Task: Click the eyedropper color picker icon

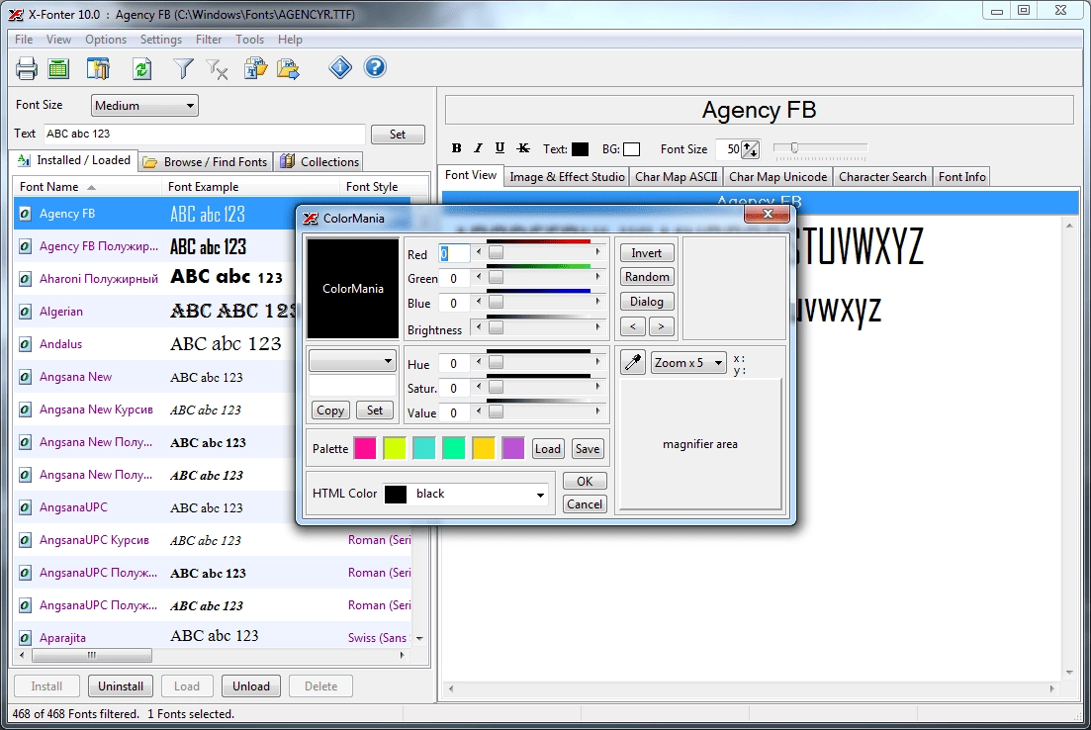Action: coord(633,362)
